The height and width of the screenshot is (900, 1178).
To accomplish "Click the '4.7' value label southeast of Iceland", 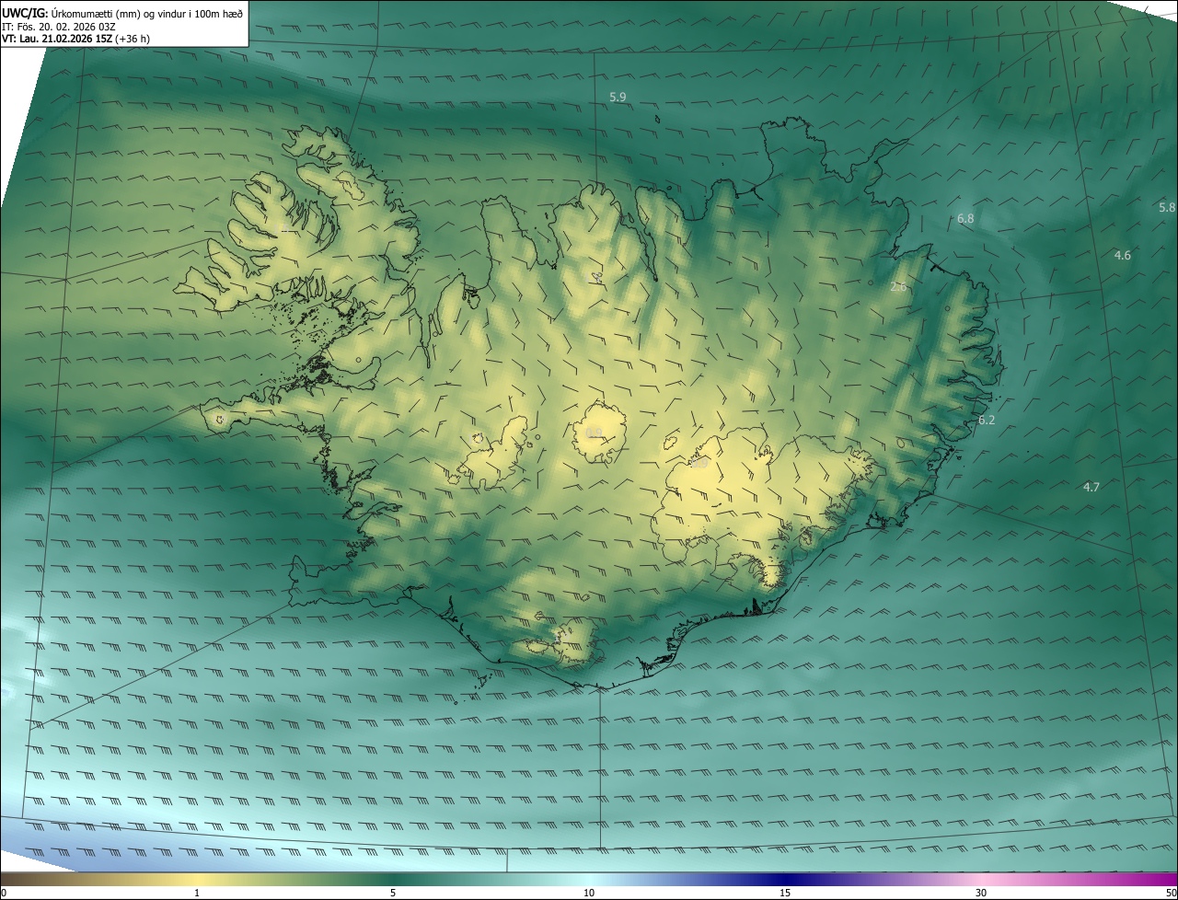I will pyautogui.click(x=1091, y=487).
